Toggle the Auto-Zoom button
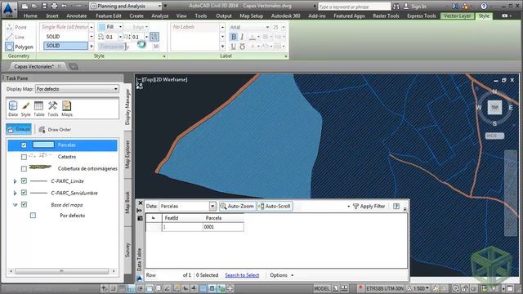Screen dimensions: 523x294 tap(237, 207)
